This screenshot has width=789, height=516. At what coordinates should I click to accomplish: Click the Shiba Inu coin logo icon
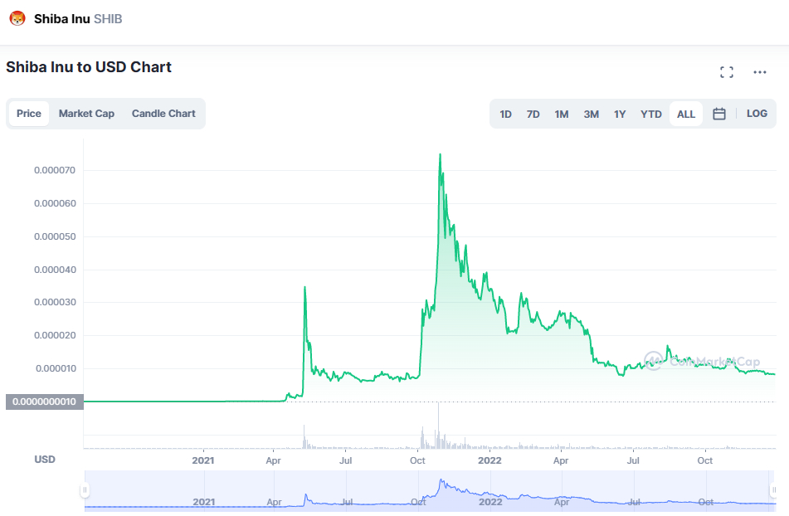(x=17, y=18)
